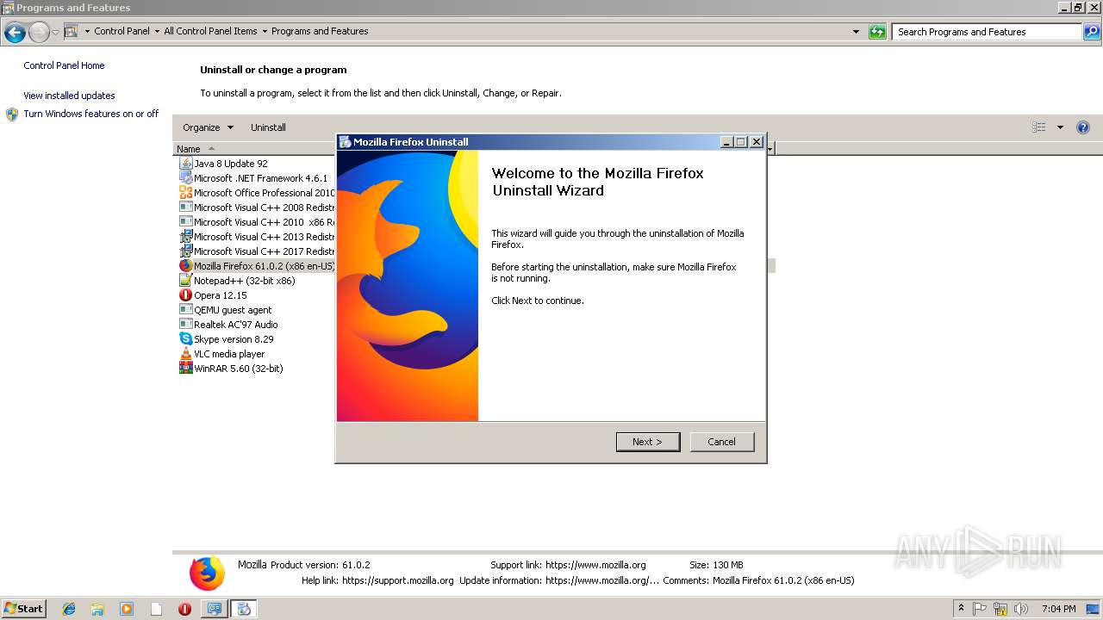1103x620 pixels.
Task: Select Microsoft Visual C++ 2010 x86 entry
Action: [x=264, y=222]
